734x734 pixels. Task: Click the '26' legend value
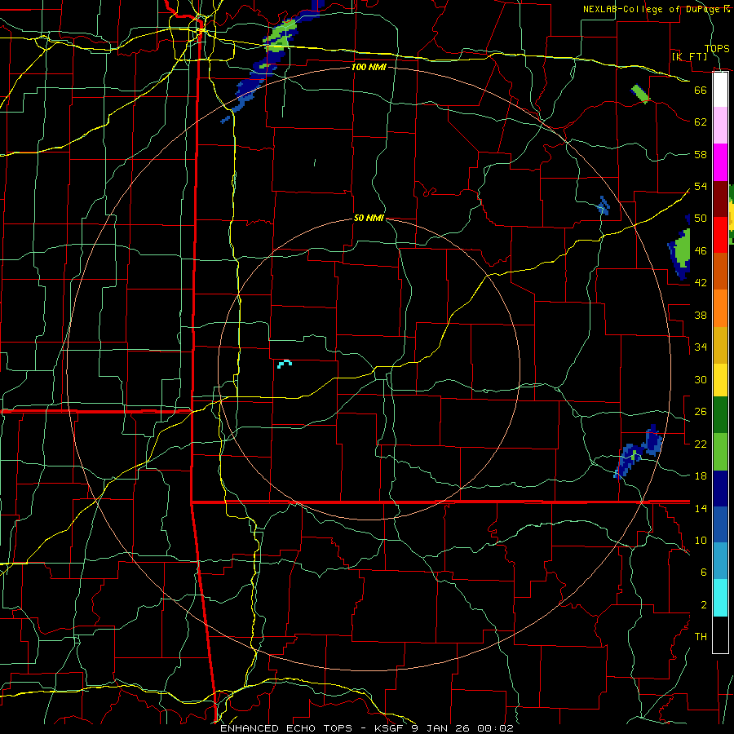[701, 412]
